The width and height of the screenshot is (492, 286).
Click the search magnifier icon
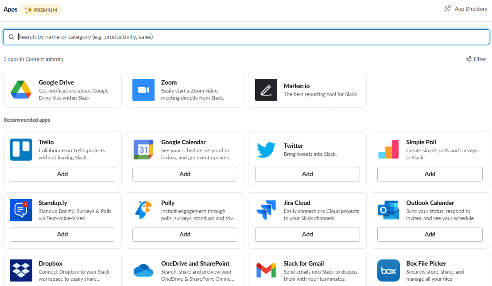(12, 37)
